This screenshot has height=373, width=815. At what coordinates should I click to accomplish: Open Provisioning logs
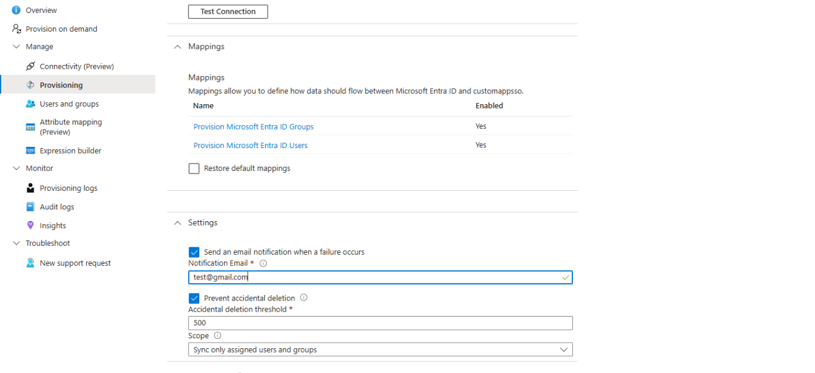point(68,188)
